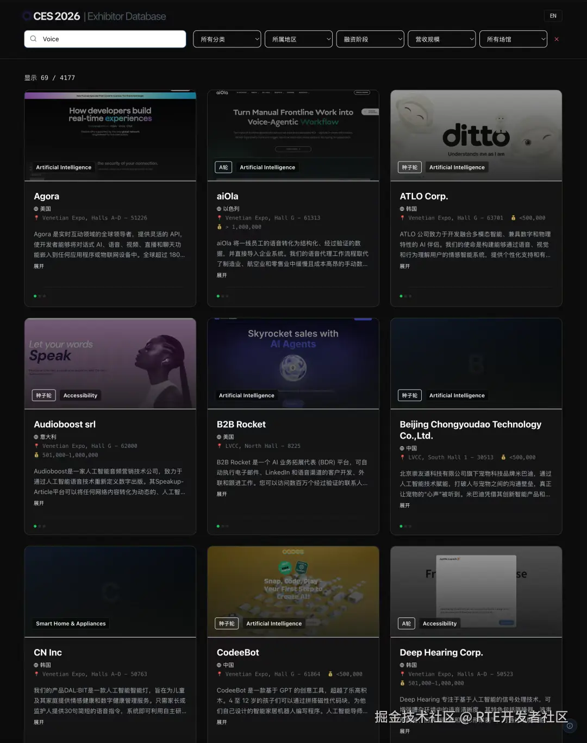Open the aiOla exhibitor name
This screenshot has height=743, width=587.
tap(228, 196)
